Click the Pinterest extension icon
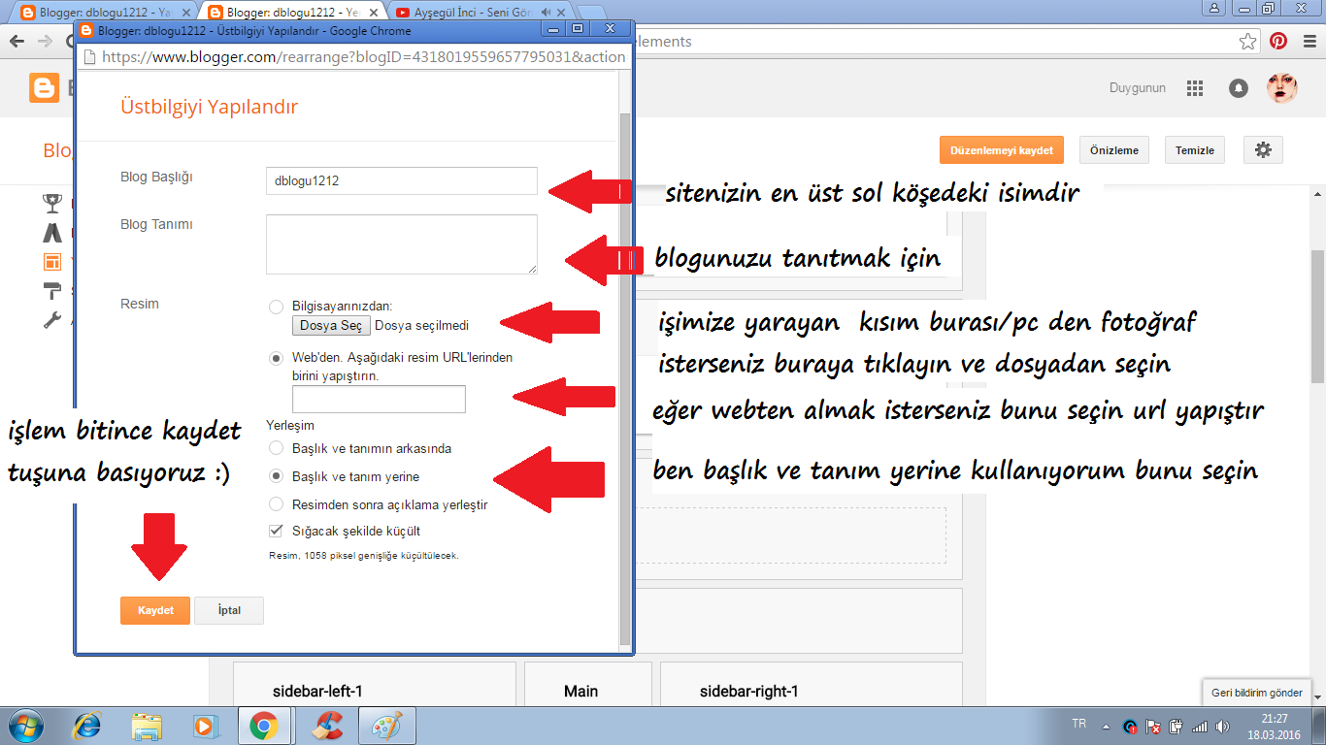1326x745 pixels. (1278, 42)
